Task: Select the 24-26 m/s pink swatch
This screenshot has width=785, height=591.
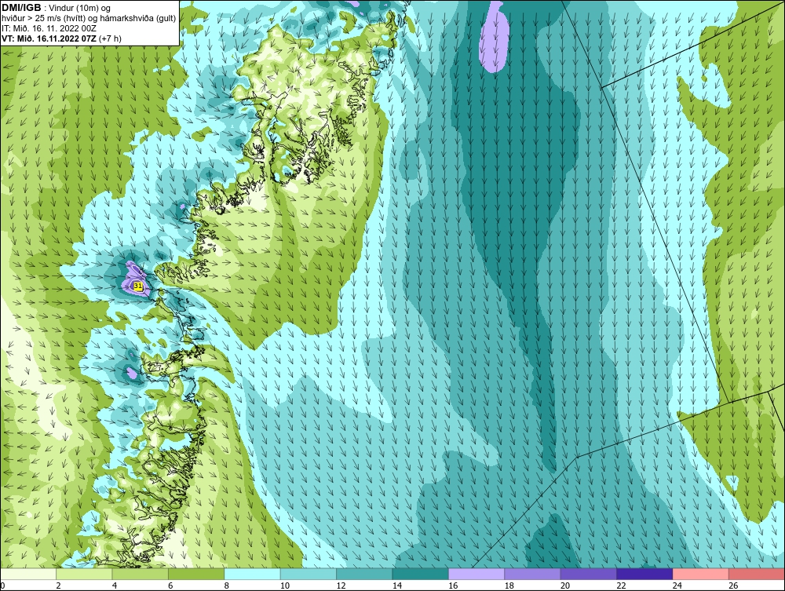Action: tap(701, 574)
